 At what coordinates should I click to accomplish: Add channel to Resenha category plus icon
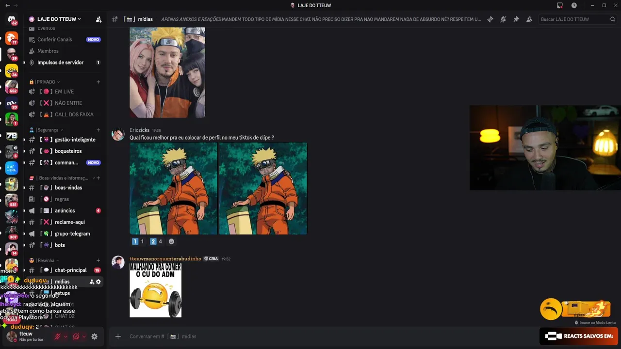pyautogui.click(x=98, y=260)
